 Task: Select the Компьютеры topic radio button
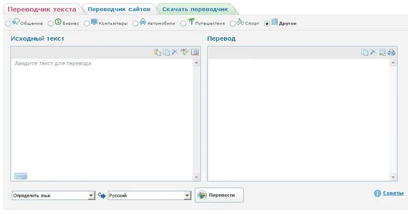pos(87,24)
